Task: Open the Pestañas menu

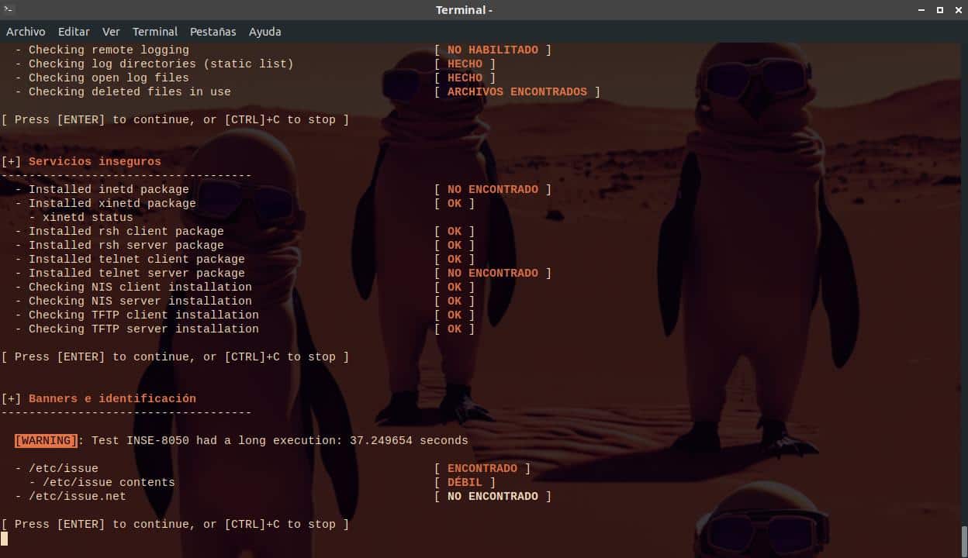Action: [213, 32]
